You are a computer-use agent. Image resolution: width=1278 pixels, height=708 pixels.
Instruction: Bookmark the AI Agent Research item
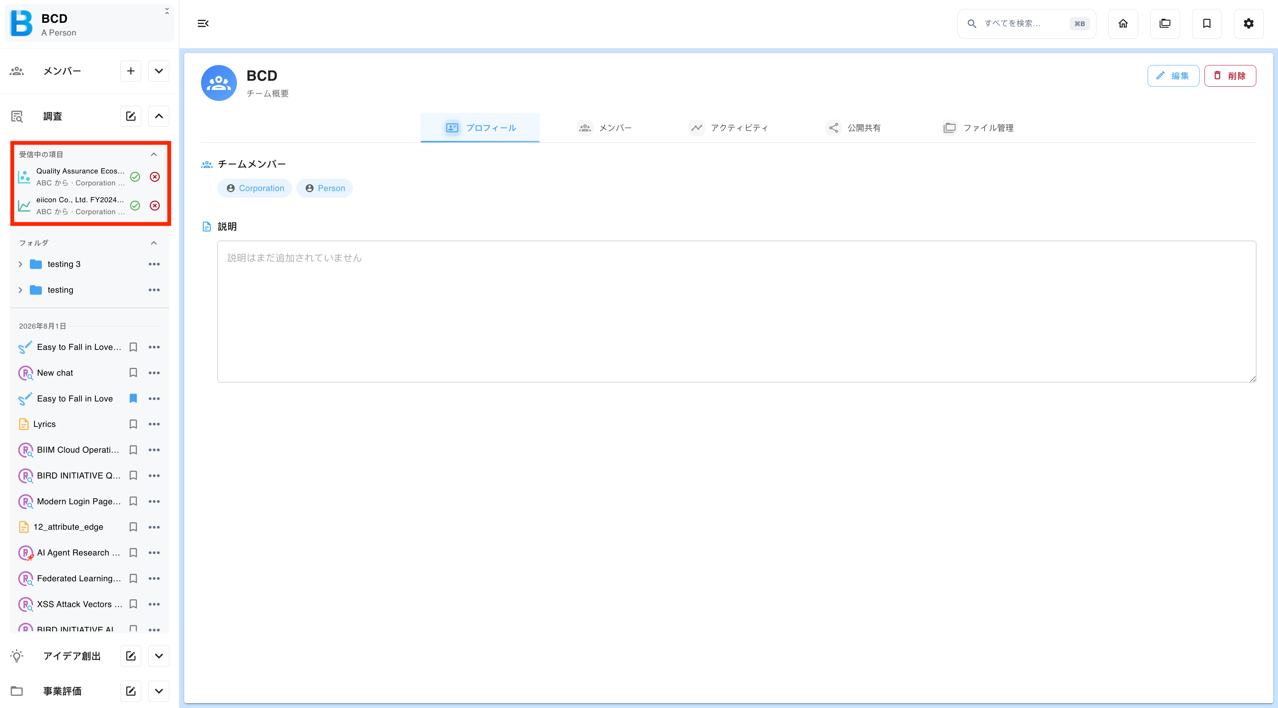pyautogui.click(x=133, y=553)
